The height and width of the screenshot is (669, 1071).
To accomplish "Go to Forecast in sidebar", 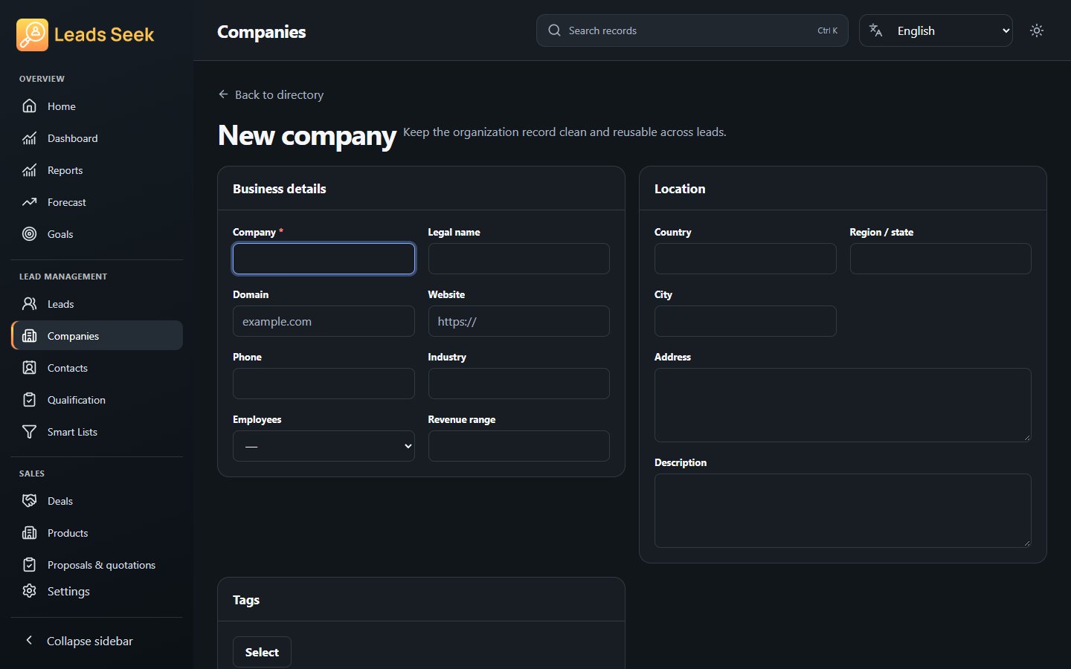I will point(97,202).
